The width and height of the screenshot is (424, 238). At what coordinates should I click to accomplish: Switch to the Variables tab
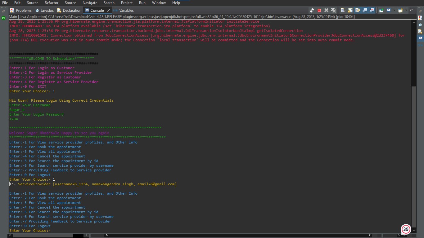click(x=124, y=11)
